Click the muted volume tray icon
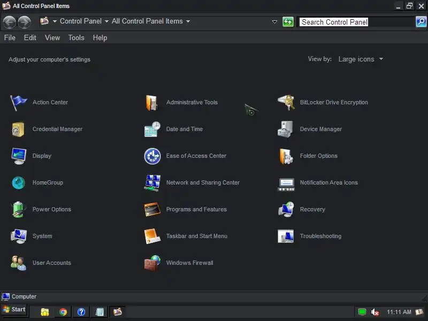Image resolution: width=428 pixels, height=321 pixels. pos(375,312)
